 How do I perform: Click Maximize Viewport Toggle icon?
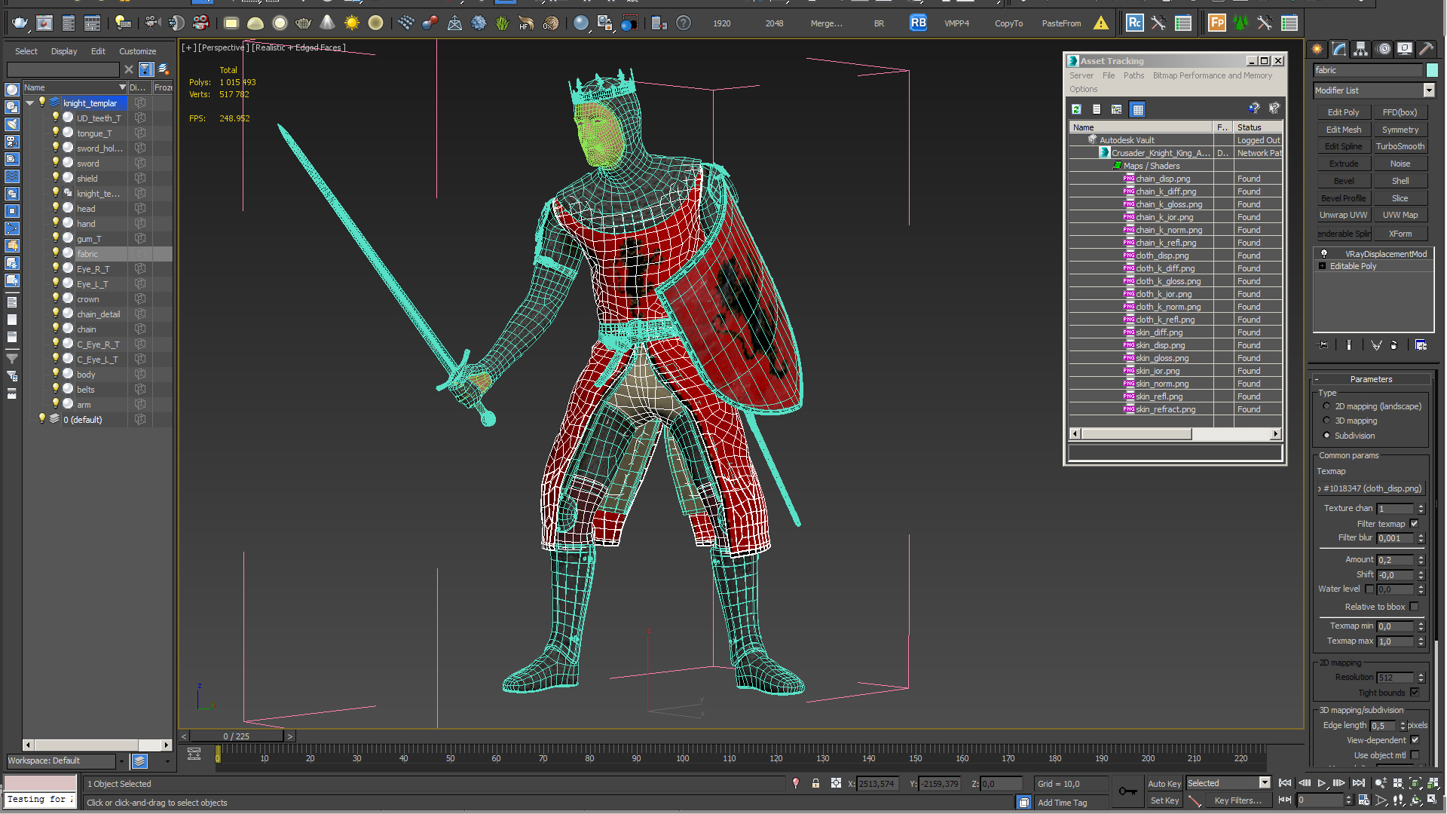point(1434,800)
